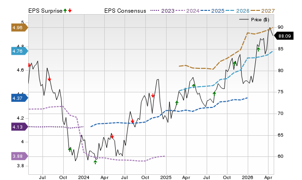
Task: Click the red down arrow in EPS Surprise legend
Action: point(70,11)
